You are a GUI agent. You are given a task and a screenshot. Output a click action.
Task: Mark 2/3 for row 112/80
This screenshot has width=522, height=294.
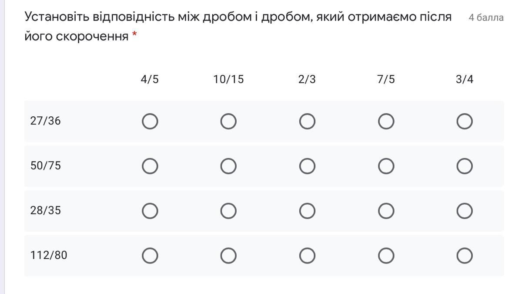point(307,256)
